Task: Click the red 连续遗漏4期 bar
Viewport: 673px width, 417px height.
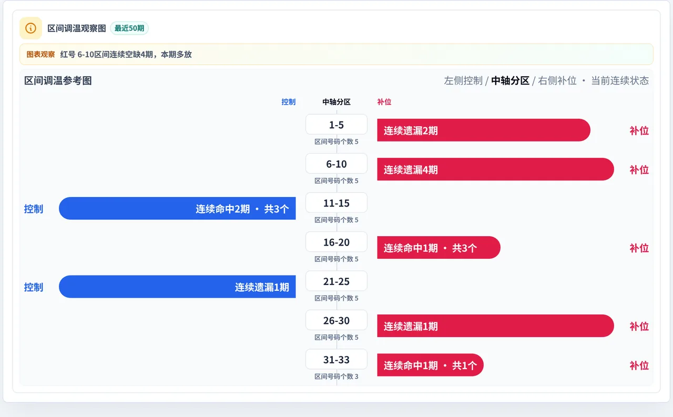Action: click(x=495, y=169)
